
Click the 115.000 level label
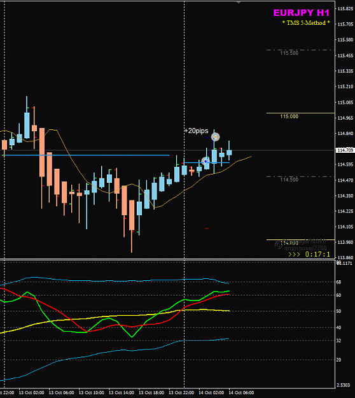coord(289,117)
